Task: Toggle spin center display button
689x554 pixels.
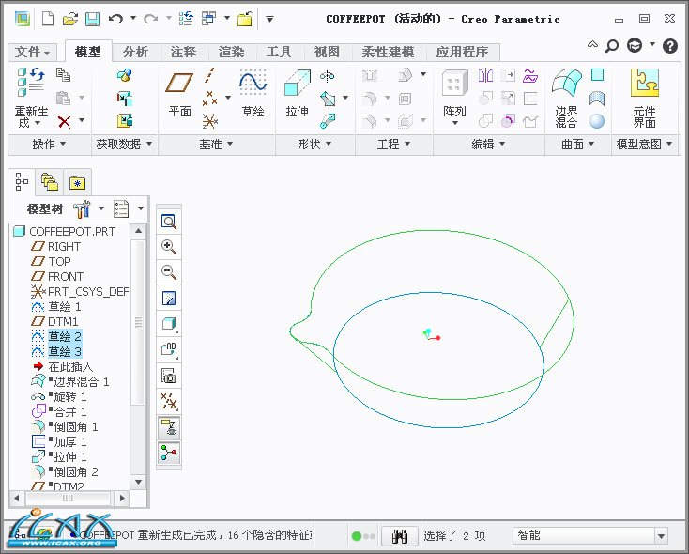Action: (x=169, y=454)
